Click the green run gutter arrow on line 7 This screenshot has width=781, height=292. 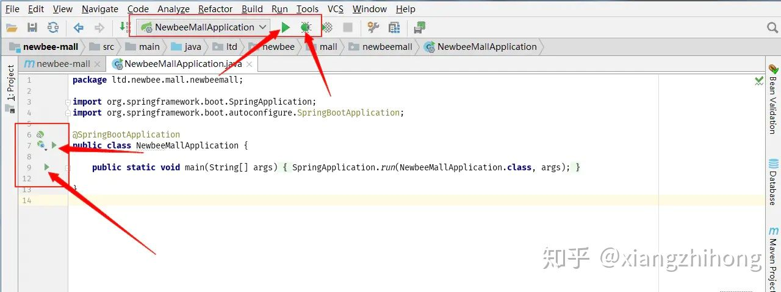(54, 145)
